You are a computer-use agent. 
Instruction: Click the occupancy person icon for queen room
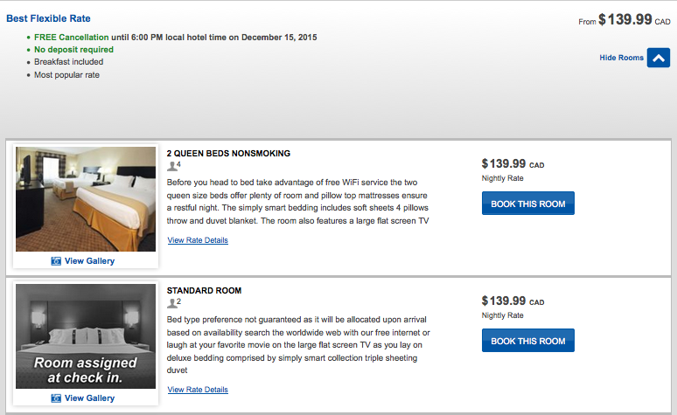point(172,166)
